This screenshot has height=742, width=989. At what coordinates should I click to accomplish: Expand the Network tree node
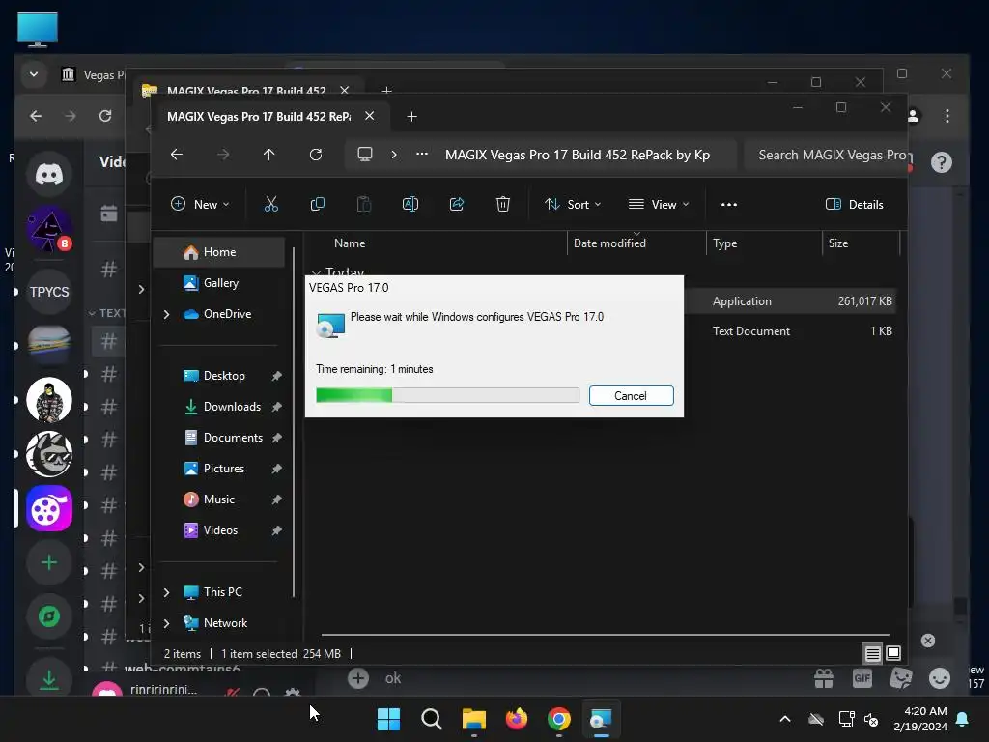click(166, 623)
